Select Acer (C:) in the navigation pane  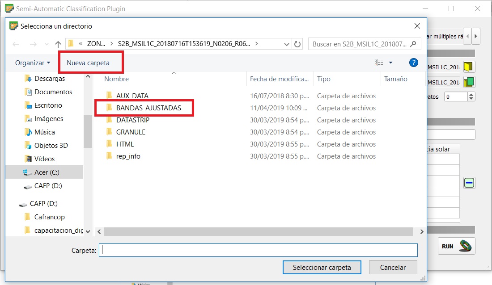[47, 172]
